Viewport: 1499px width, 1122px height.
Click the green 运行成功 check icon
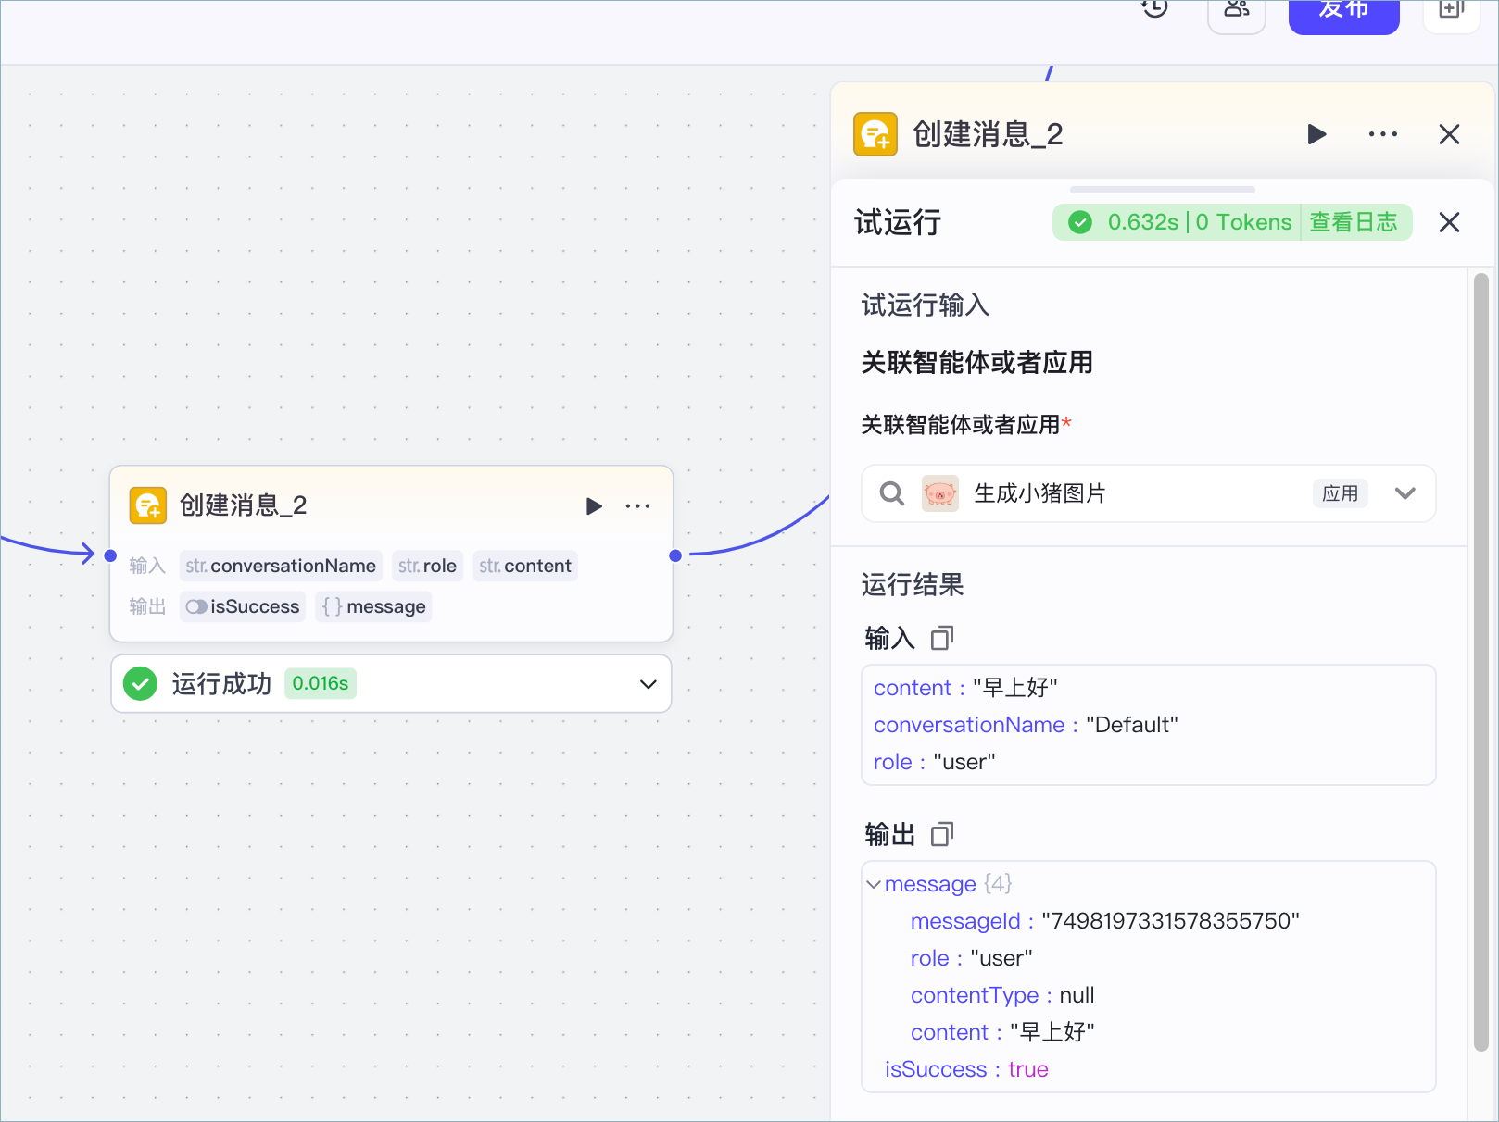[140, 684]
